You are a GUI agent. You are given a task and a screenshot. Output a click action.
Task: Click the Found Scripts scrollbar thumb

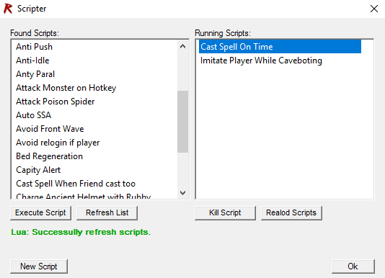coord(182,122)
